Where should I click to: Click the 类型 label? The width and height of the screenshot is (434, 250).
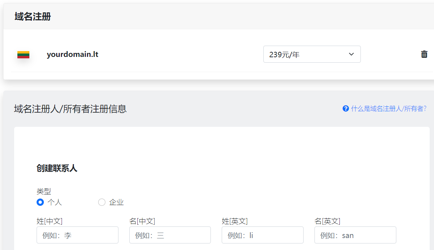(x=44, y=191)
